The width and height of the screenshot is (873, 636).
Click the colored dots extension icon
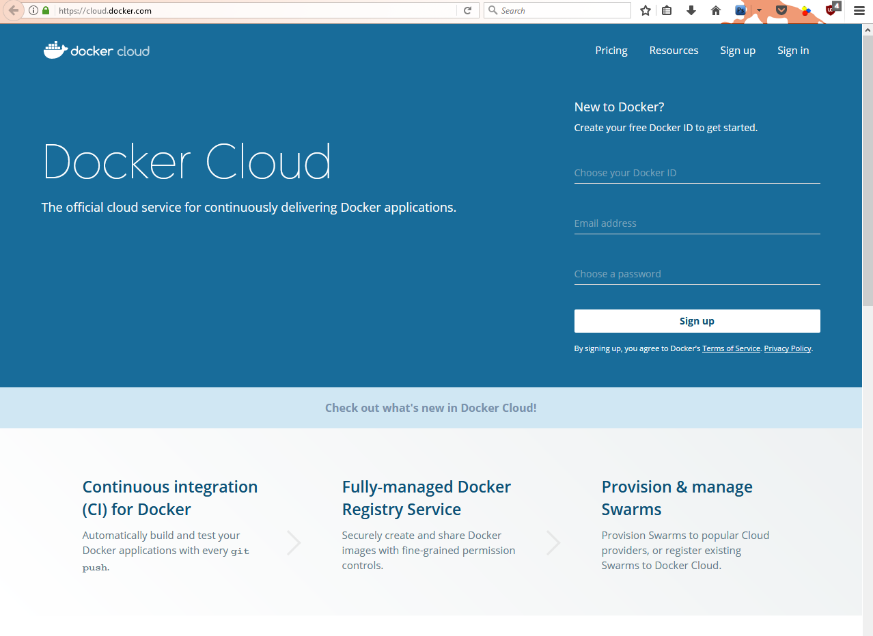[806, 10]
